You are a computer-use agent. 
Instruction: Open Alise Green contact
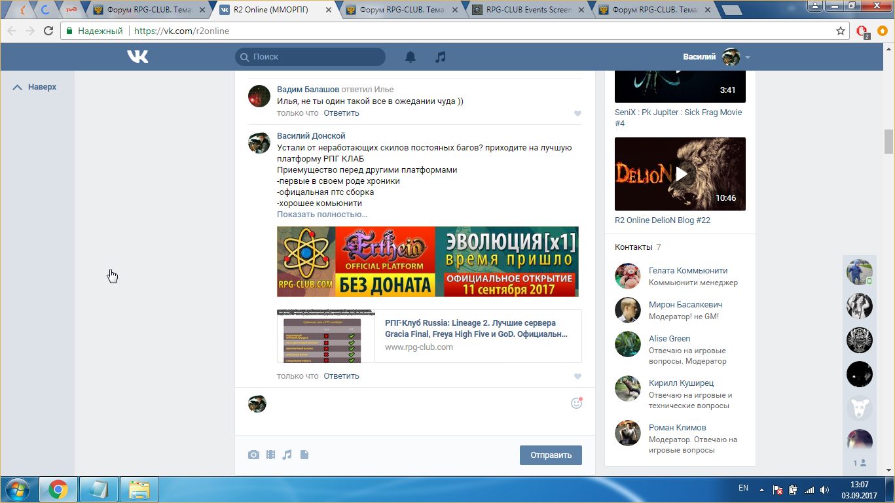click(669, 339)
